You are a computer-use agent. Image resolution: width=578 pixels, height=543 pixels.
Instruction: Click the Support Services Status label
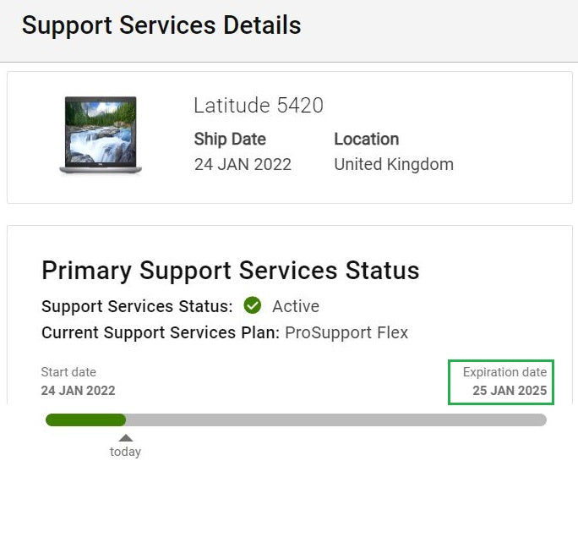coord(137,306)
